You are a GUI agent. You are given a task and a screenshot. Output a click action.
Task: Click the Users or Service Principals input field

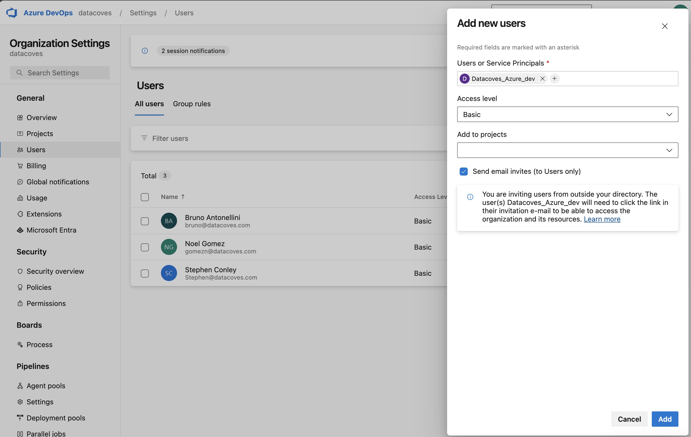coord(567,79)
